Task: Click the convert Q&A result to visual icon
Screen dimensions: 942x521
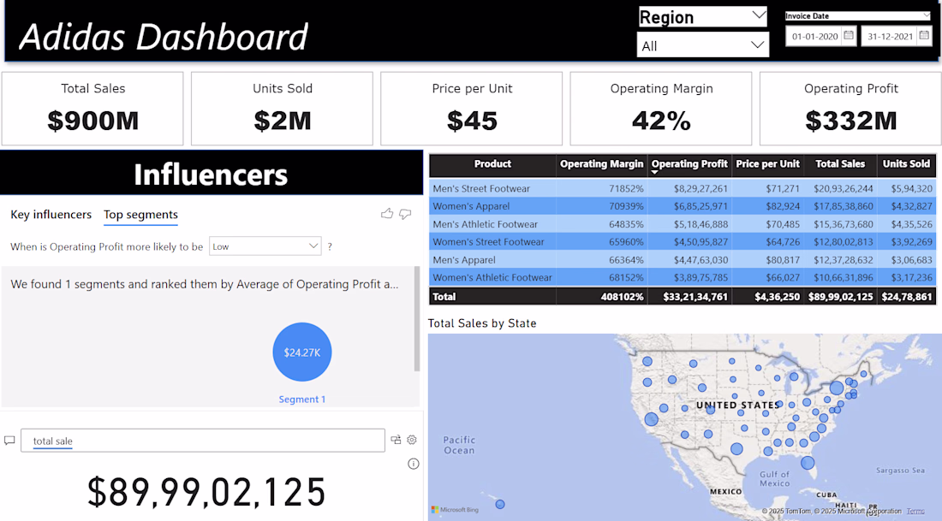Action: coord(396,440)
